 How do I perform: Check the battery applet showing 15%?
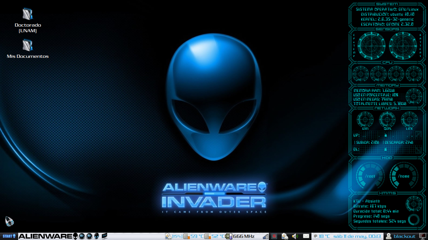pyautogui.click(x=174, y=236)
